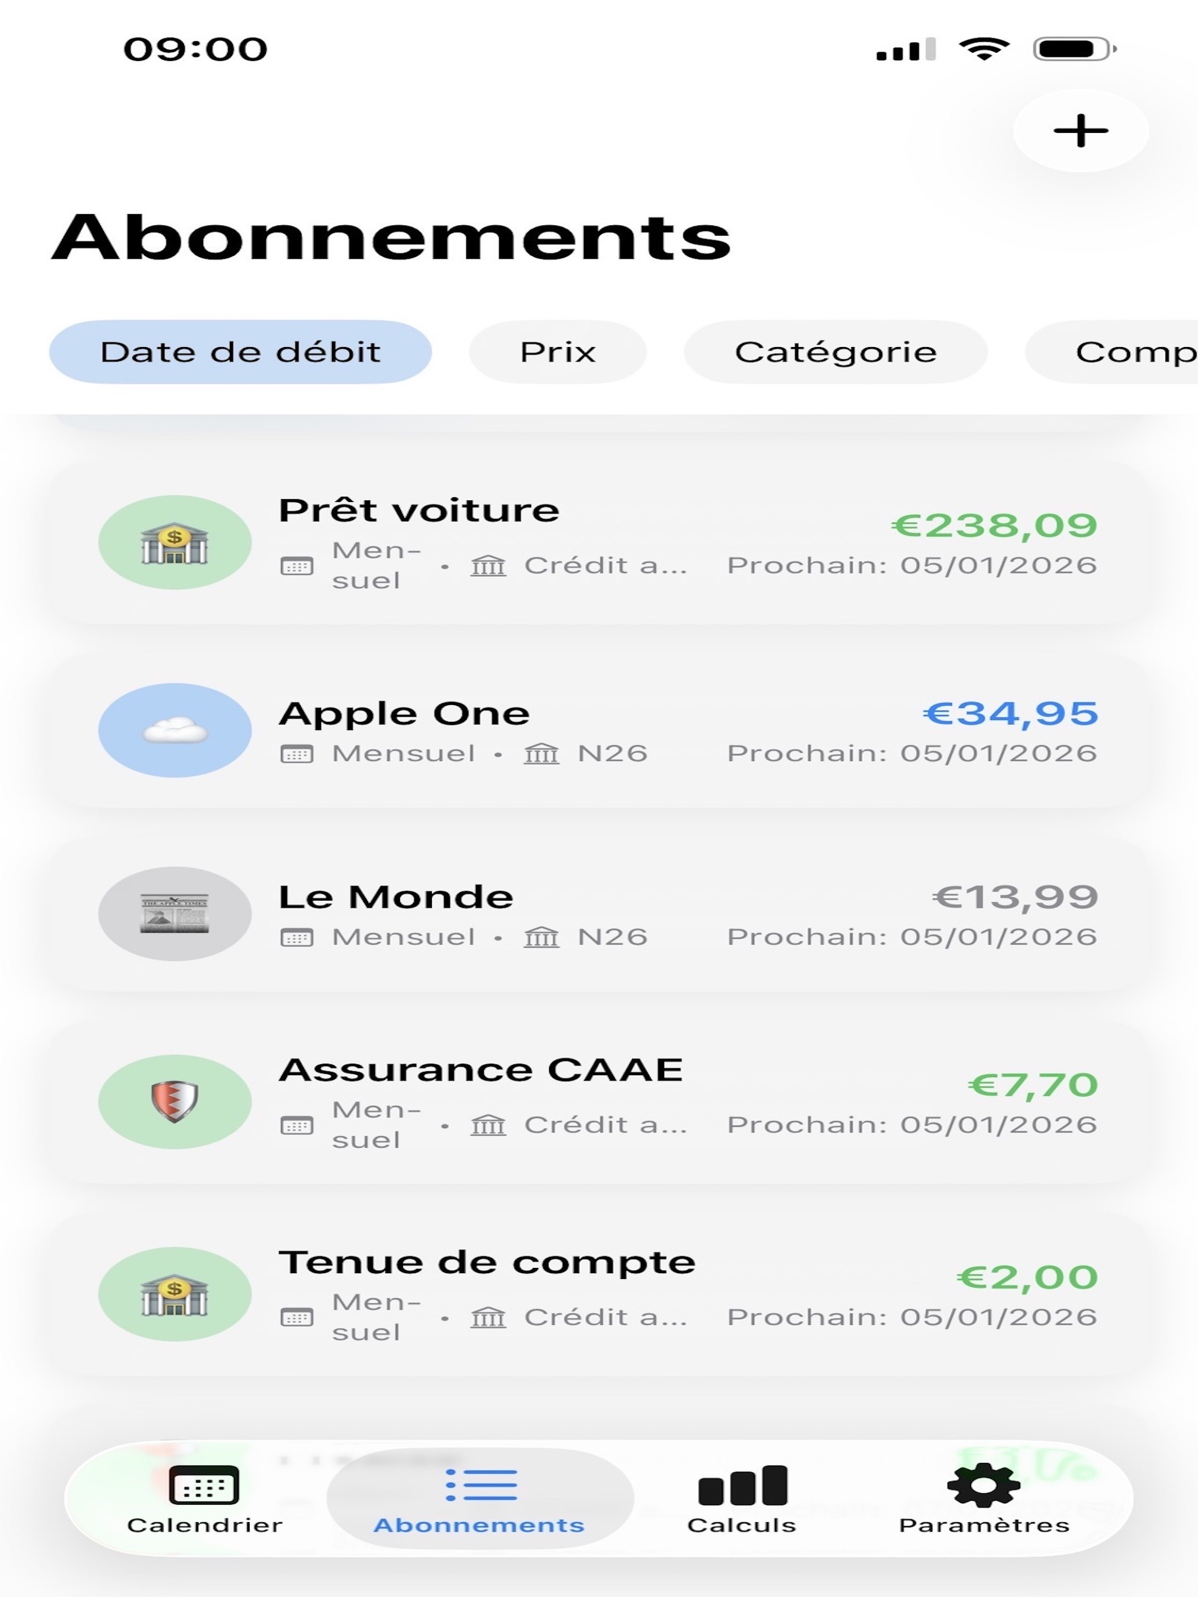Select Assurance CAAE €7,70 amount
Screen dimensions: 1198x1597
click(1033, 1085)
